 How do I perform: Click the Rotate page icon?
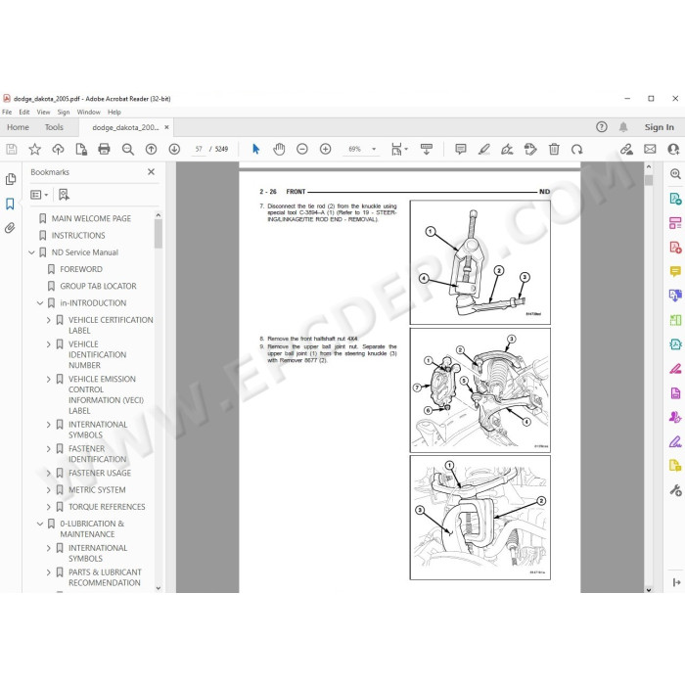click(x=577, y=150)
